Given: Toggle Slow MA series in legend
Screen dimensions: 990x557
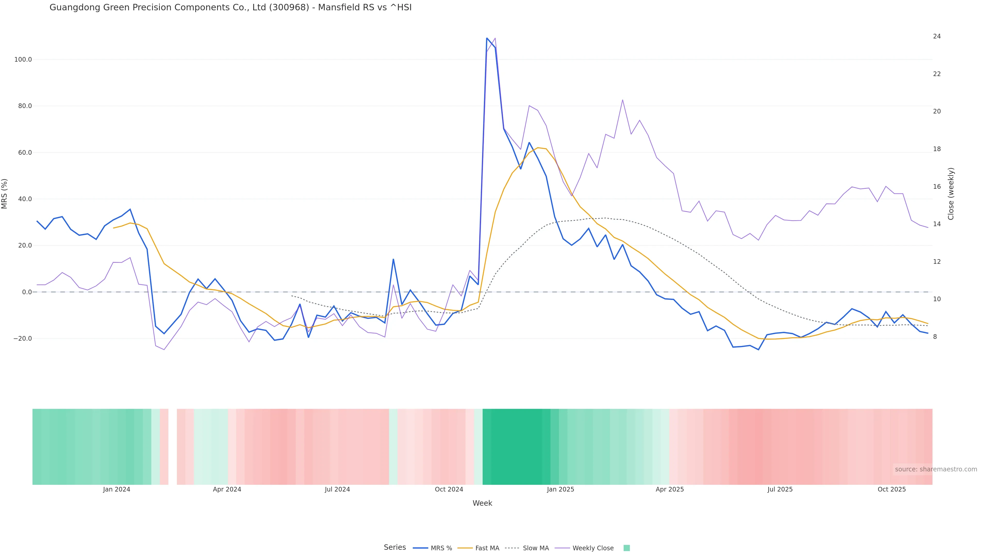Looking at the screenshot, I should coord(536,548).
